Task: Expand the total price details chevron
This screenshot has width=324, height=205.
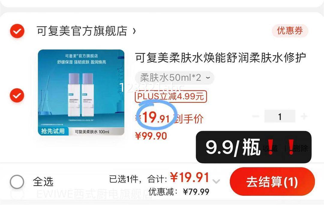Action: pyautogui.click(x=216, y=181)
